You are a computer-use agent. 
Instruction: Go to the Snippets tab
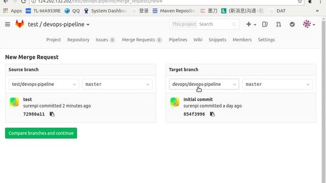(218, 40)
